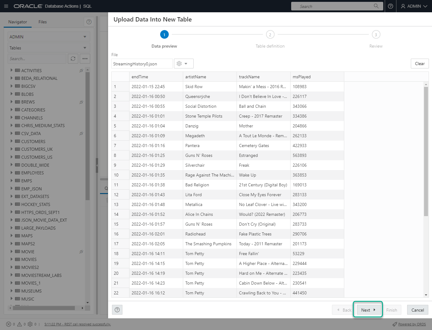Image resolution: width=432 pixels, height=330 pixels.
Task: Click the errors icon in status bar
Action: tap(9, 324)
